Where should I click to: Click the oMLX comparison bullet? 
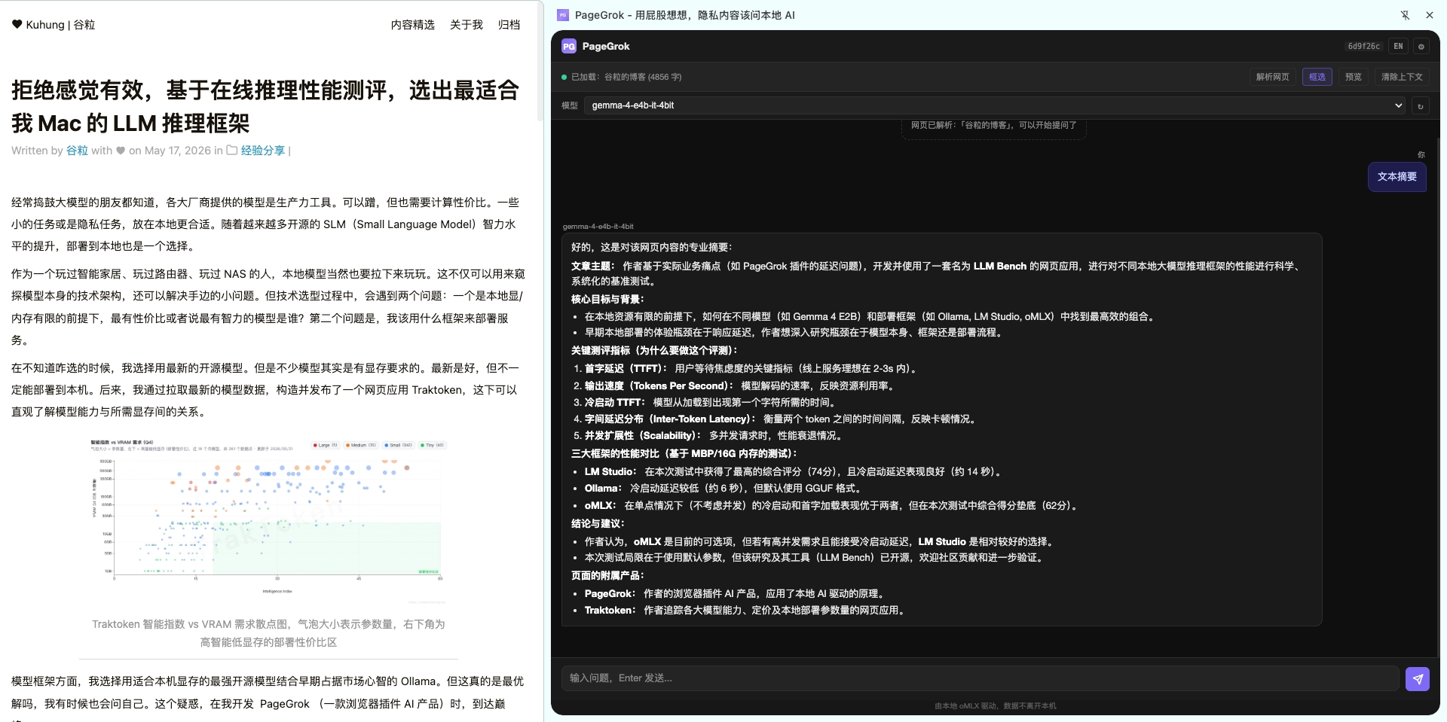click(x=833, y=506)
